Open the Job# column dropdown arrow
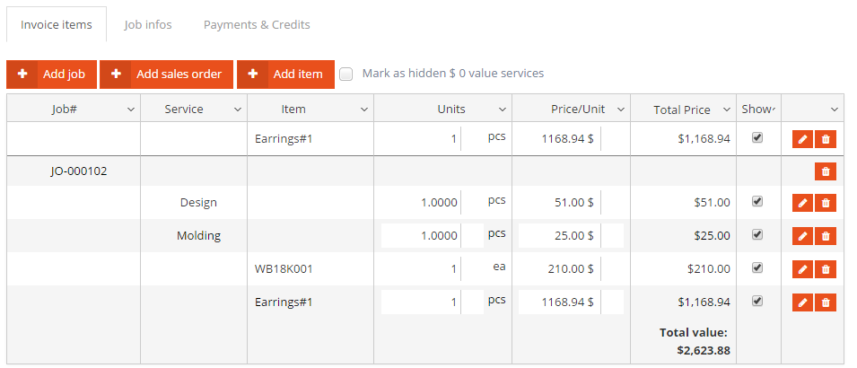Image resolution: width=857 pixels, height=368 pixels. 130,110
